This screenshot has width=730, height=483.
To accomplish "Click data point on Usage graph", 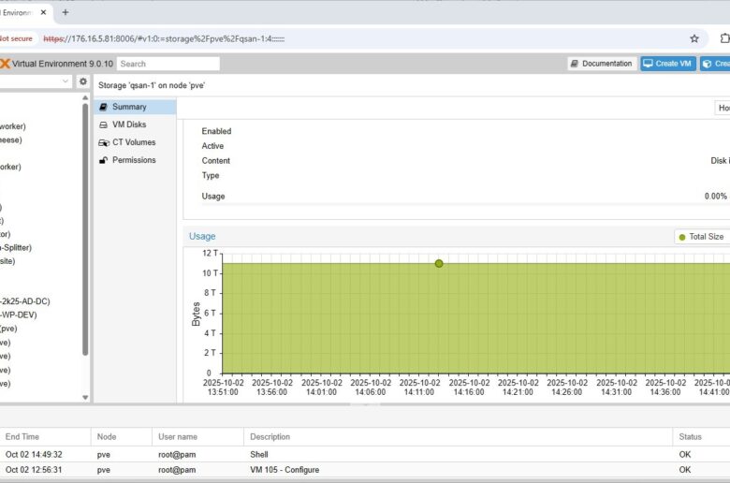I will tap(439, 263).
